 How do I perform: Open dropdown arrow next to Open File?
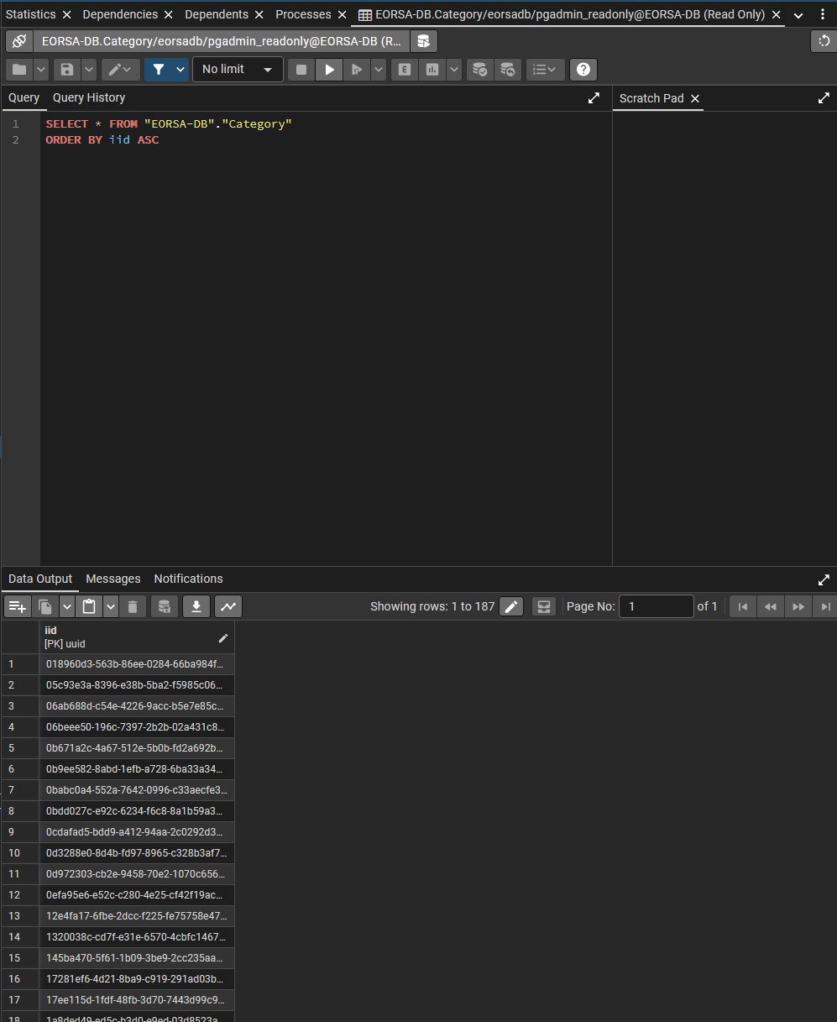pyautogui.click(x=40, y=70)
